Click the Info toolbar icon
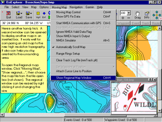 [x=146, y=15]
